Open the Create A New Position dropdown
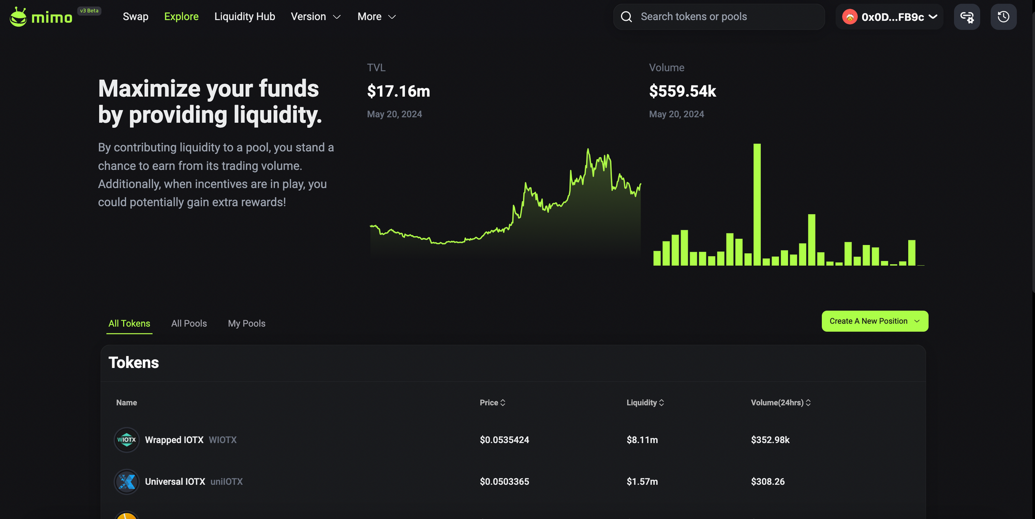Image resolution: width=1035 pixels, height=519 pixels. click(x=875, y=321)
